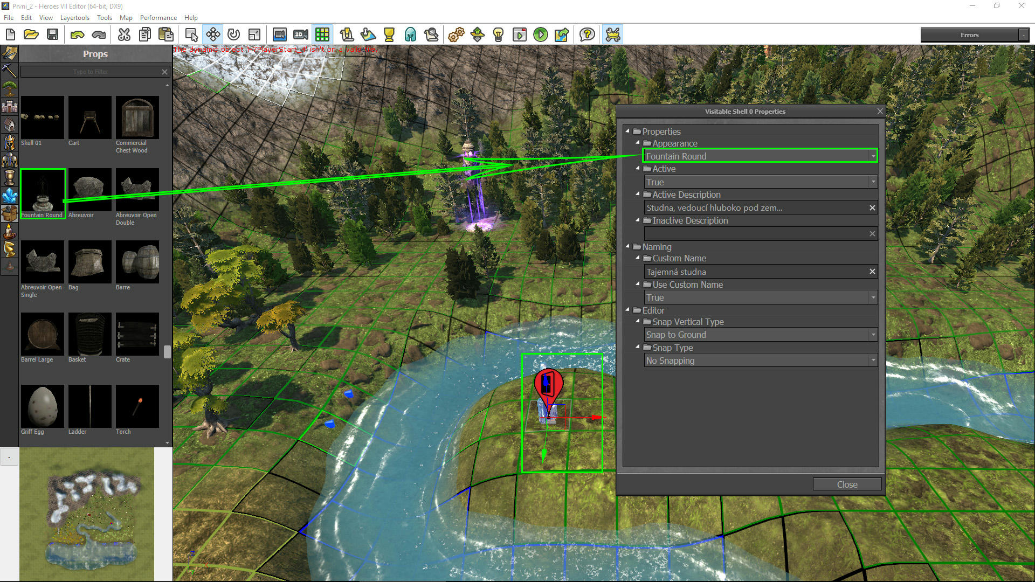Switch to the 2D camera view
The width and height of the screenshot is (1035, 582).
[301, 35]
